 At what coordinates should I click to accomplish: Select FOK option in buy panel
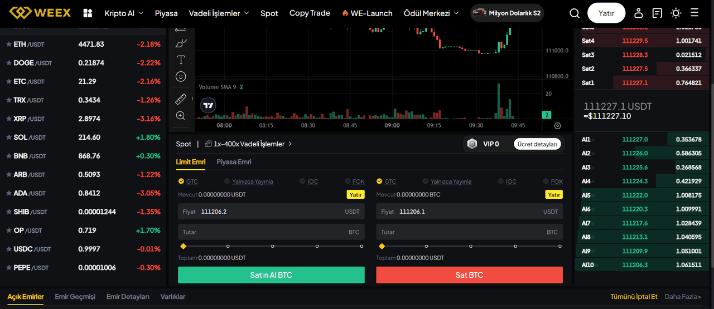tap(355, 182)
